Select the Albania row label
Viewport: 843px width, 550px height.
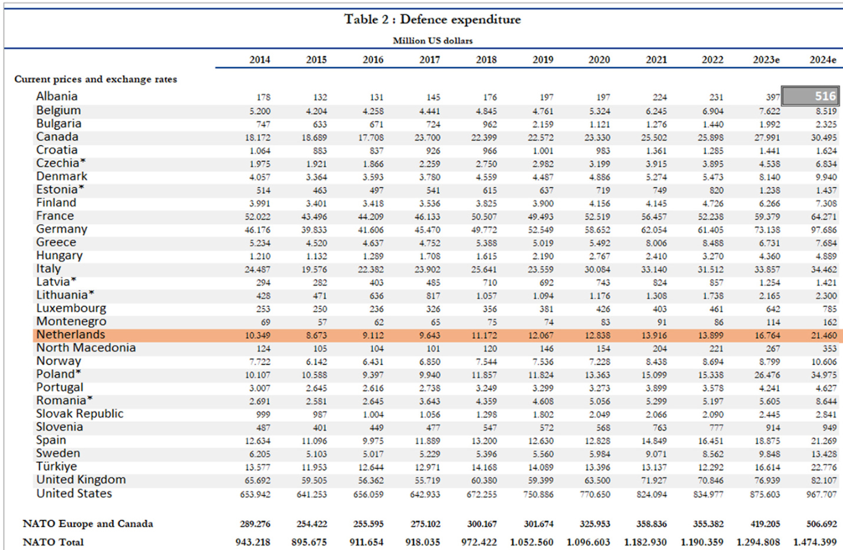point(57,96)
